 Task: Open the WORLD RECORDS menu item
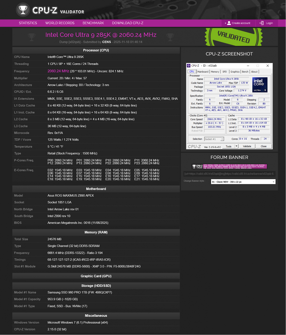[x=60, y=23]
